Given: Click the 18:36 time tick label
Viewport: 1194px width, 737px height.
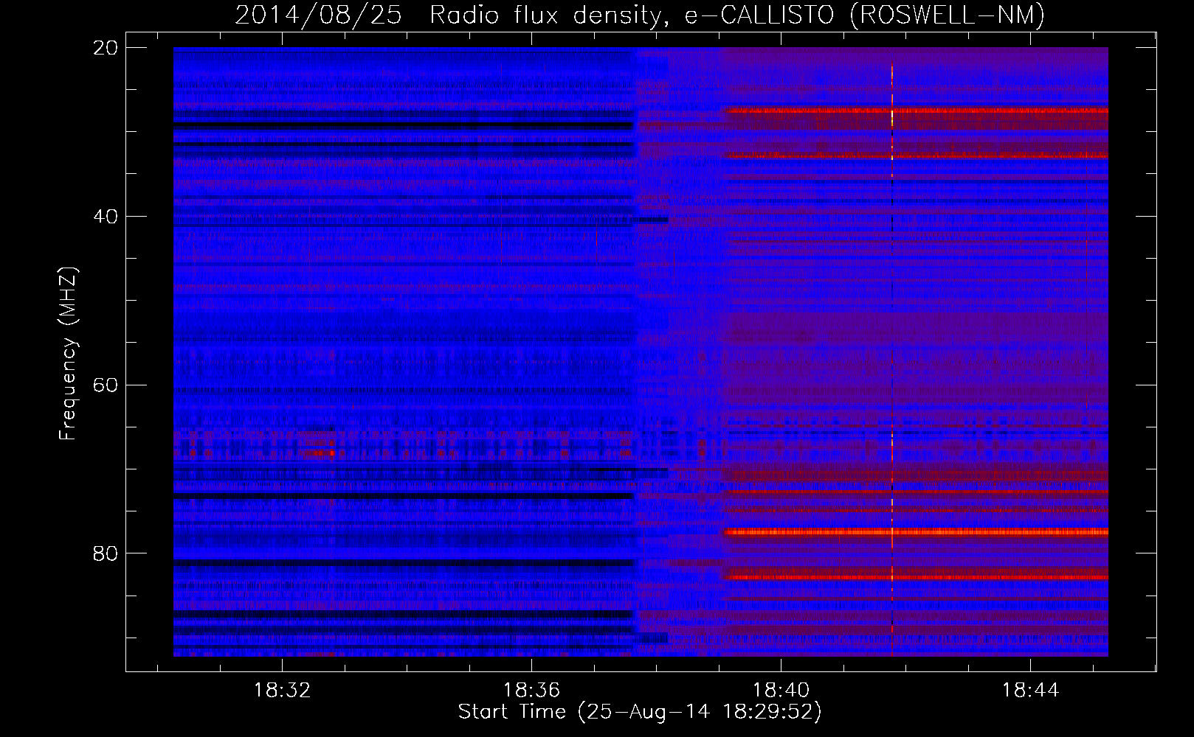Looking at the screenshot, I should 532,691.
